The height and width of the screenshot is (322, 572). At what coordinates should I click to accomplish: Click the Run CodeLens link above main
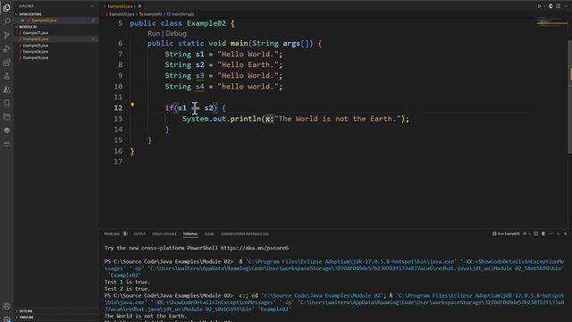[154, 34]
